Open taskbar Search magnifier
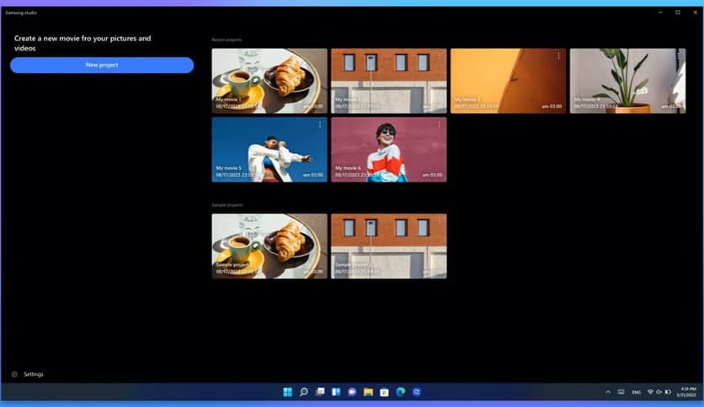 coord(304,392)
